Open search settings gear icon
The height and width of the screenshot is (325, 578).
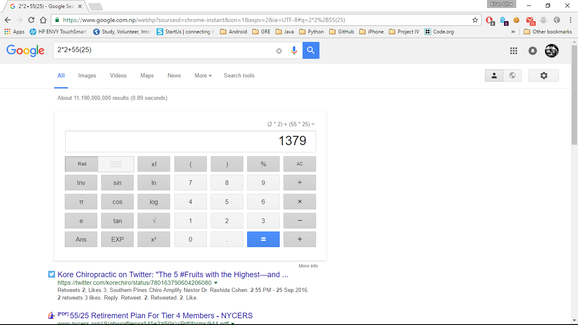click(544, 75)
